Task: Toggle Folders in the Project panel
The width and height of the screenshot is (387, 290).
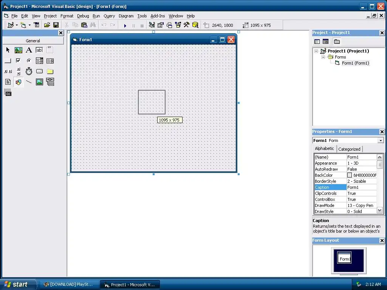Action: click(337, 42)
